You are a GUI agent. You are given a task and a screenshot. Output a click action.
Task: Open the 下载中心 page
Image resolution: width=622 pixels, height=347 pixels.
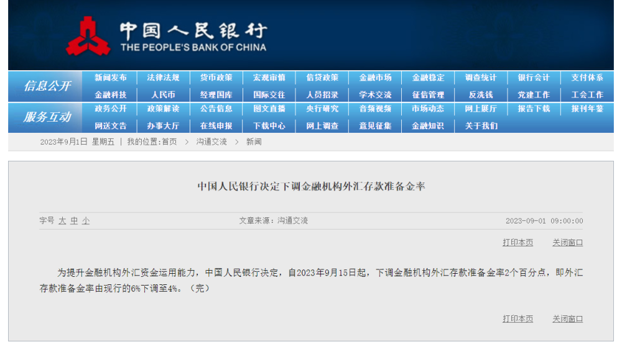point(269,126)
